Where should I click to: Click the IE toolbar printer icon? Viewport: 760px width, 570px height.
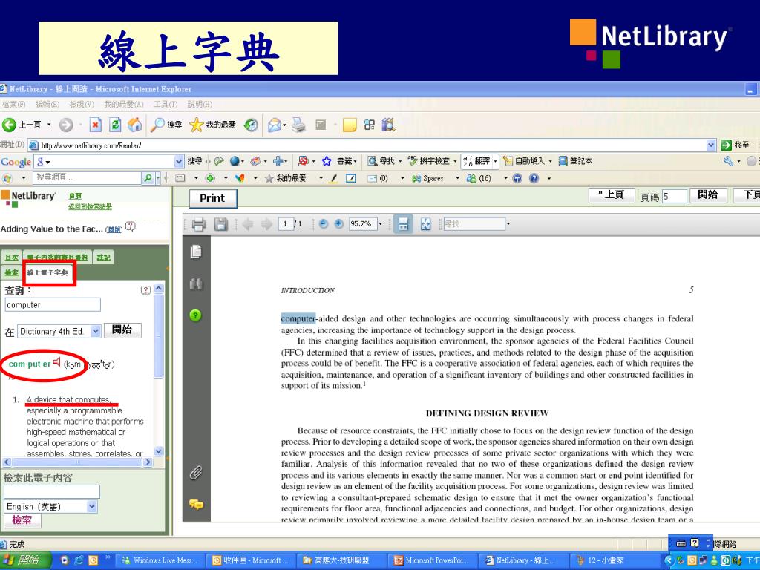pos(299,125)
